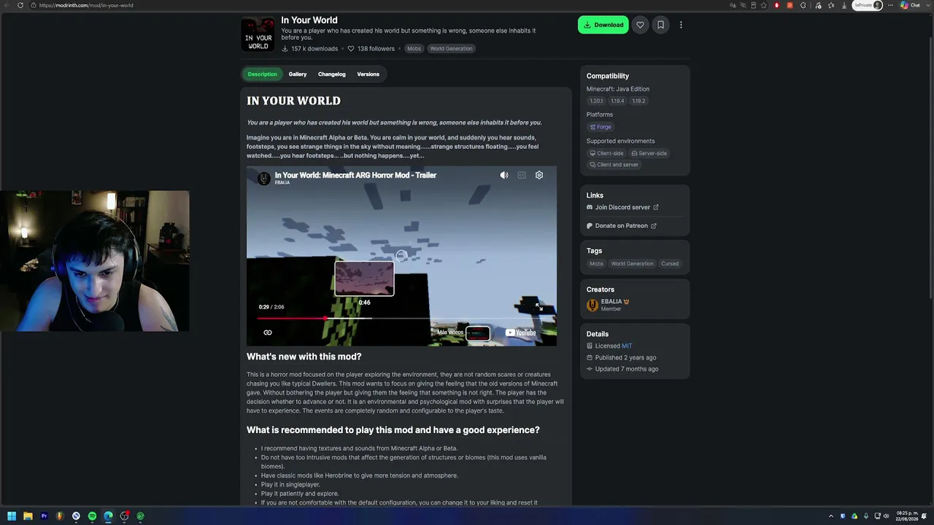Open the taskbar volume control
Image resolution: width=934 pixels, height=525 pixels.
[x=887, y=516]
